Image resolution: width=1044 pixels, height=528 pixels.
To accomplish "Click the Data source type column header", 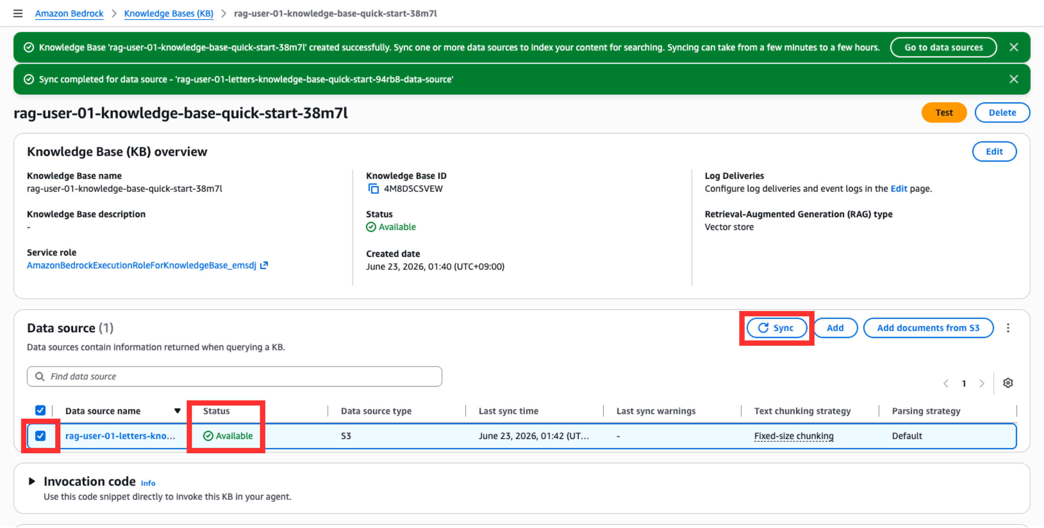I will 376,411.
